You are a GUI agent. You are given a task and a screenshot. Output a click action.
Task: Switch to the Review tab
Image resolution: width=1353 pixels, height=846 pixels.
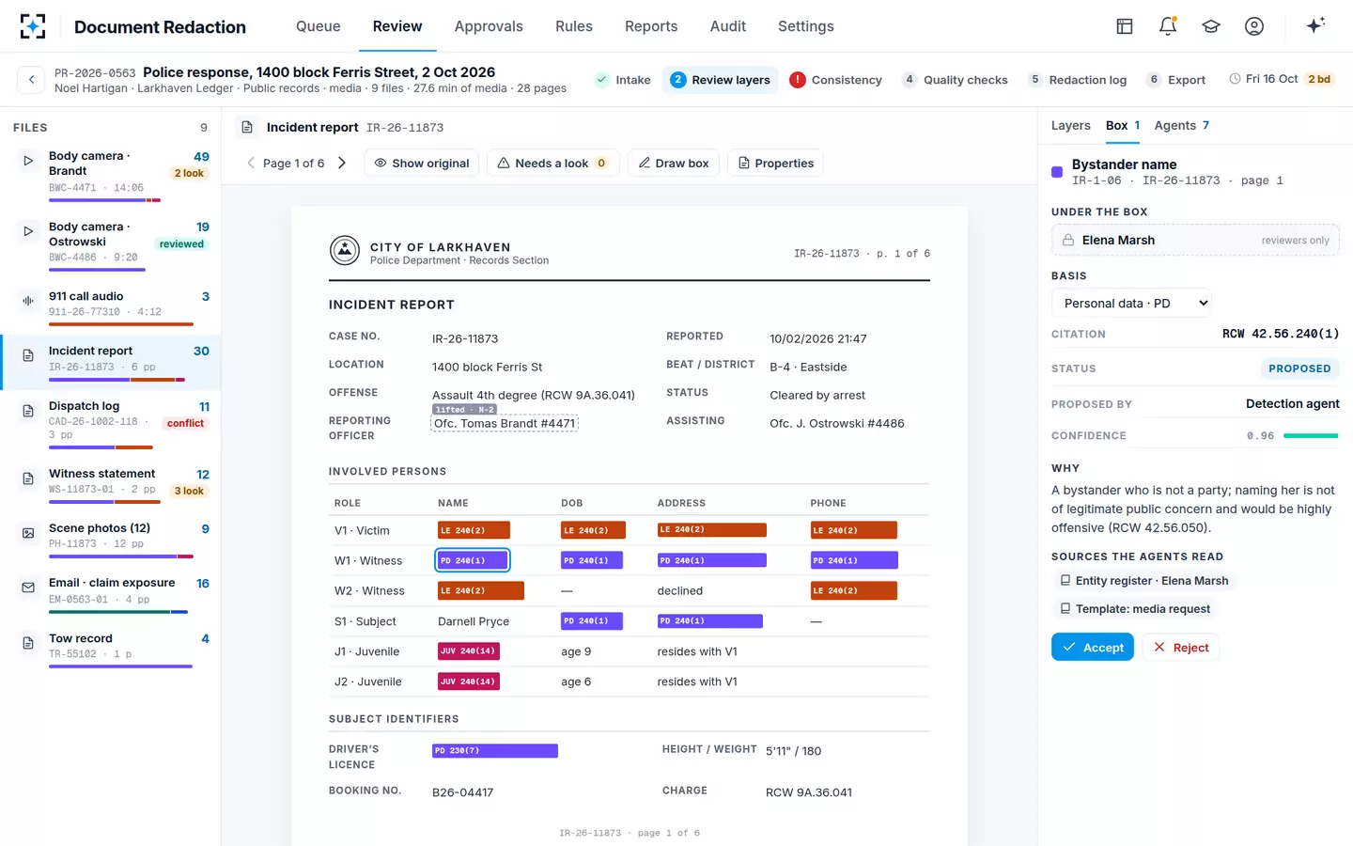coord(397,26)
